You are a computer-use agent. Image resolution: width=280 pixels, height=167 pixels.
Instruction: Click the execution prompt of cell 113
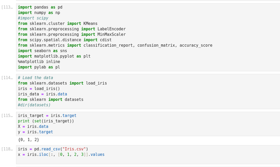pos(7,7)
